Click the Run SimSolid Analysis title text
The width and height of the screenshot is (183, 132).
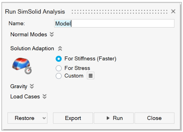point(35,12)
